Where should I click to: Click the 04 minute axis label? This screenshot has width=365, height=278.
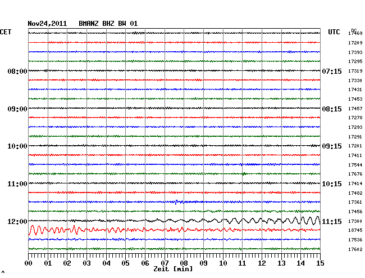coord(106,263)
